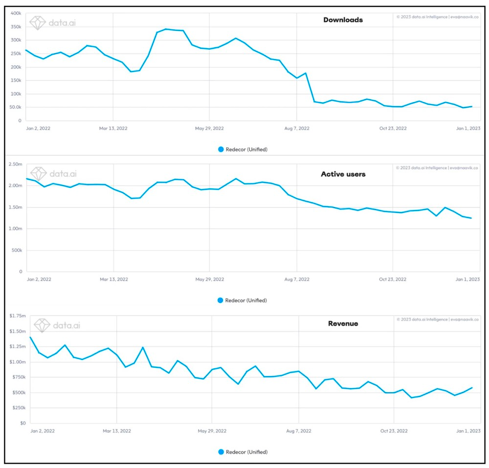Click the data.ai diamond logo in Active users chart

click(39, 173)
